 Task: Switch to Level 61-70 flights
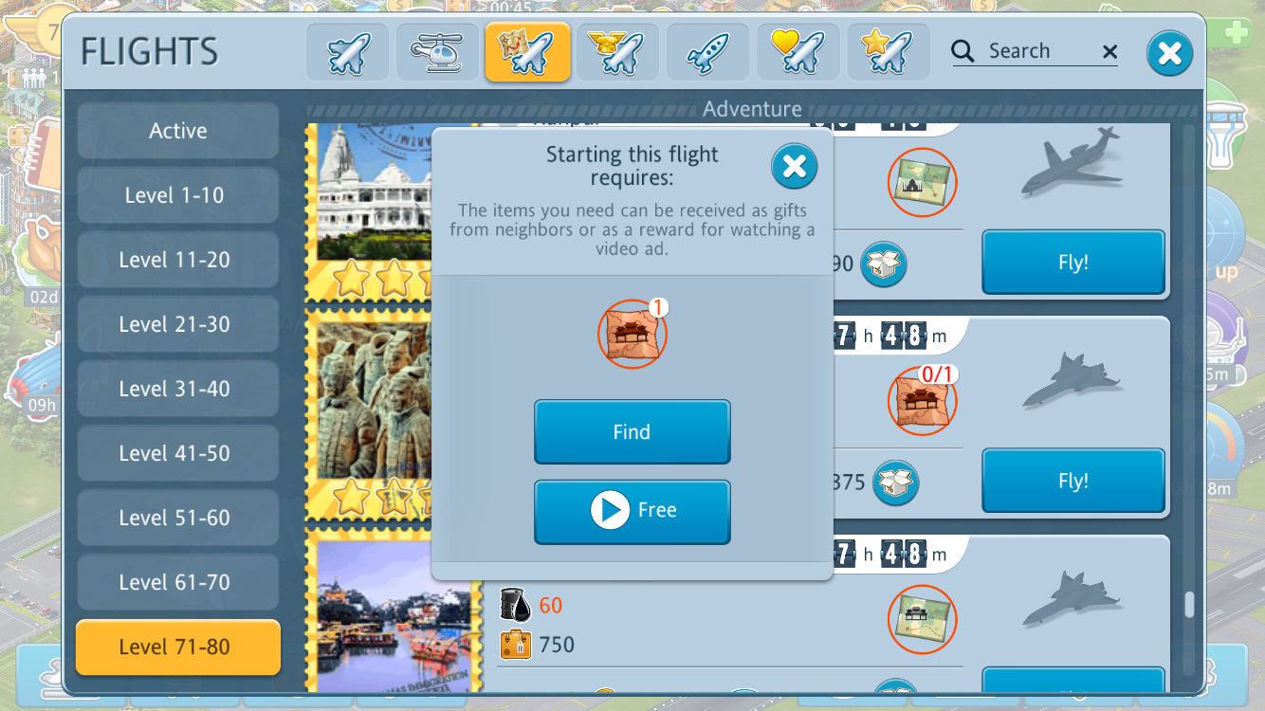[178, 582]
